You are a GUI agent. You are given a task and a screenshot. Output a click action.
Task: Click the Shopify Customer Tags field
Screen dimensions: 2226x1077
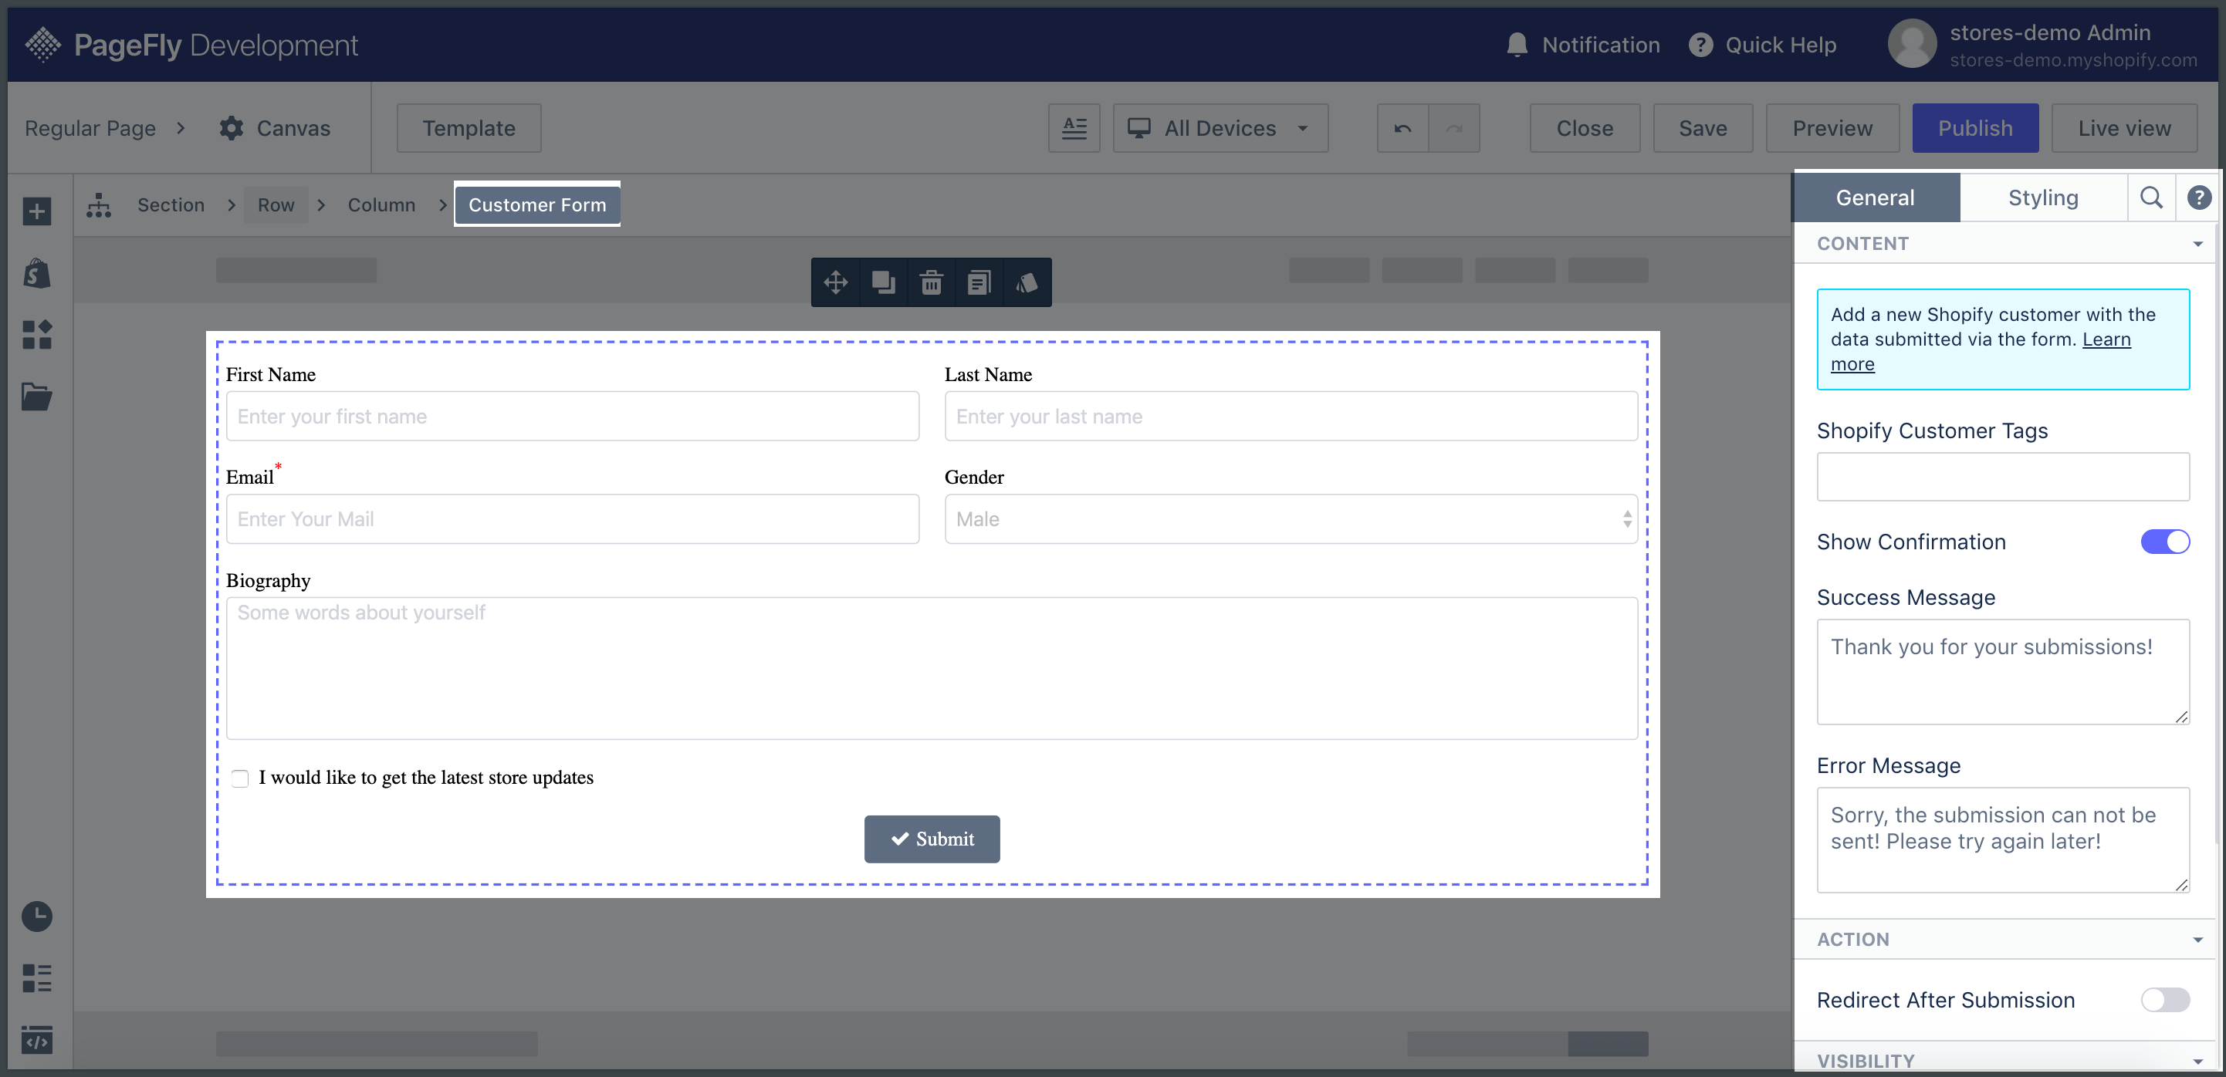pyautogui.click(x=2003, y=477)
